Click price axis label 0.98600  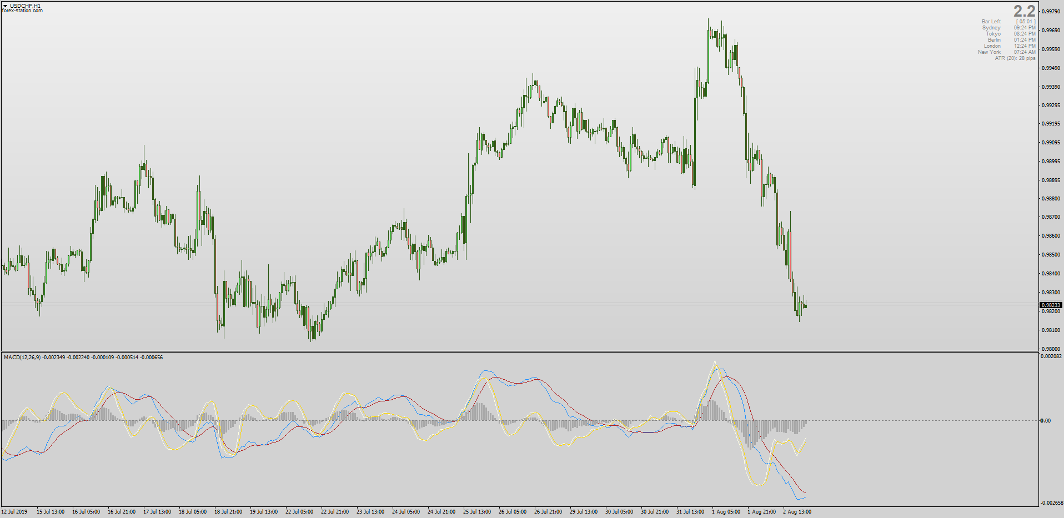1052,236
